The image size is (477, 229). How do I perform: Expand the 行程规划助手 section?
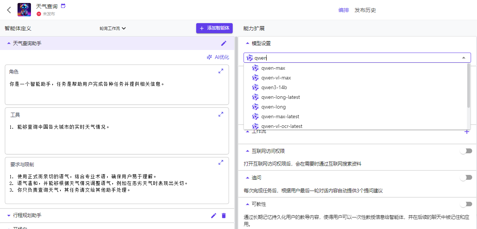click(x=9, y=215)
